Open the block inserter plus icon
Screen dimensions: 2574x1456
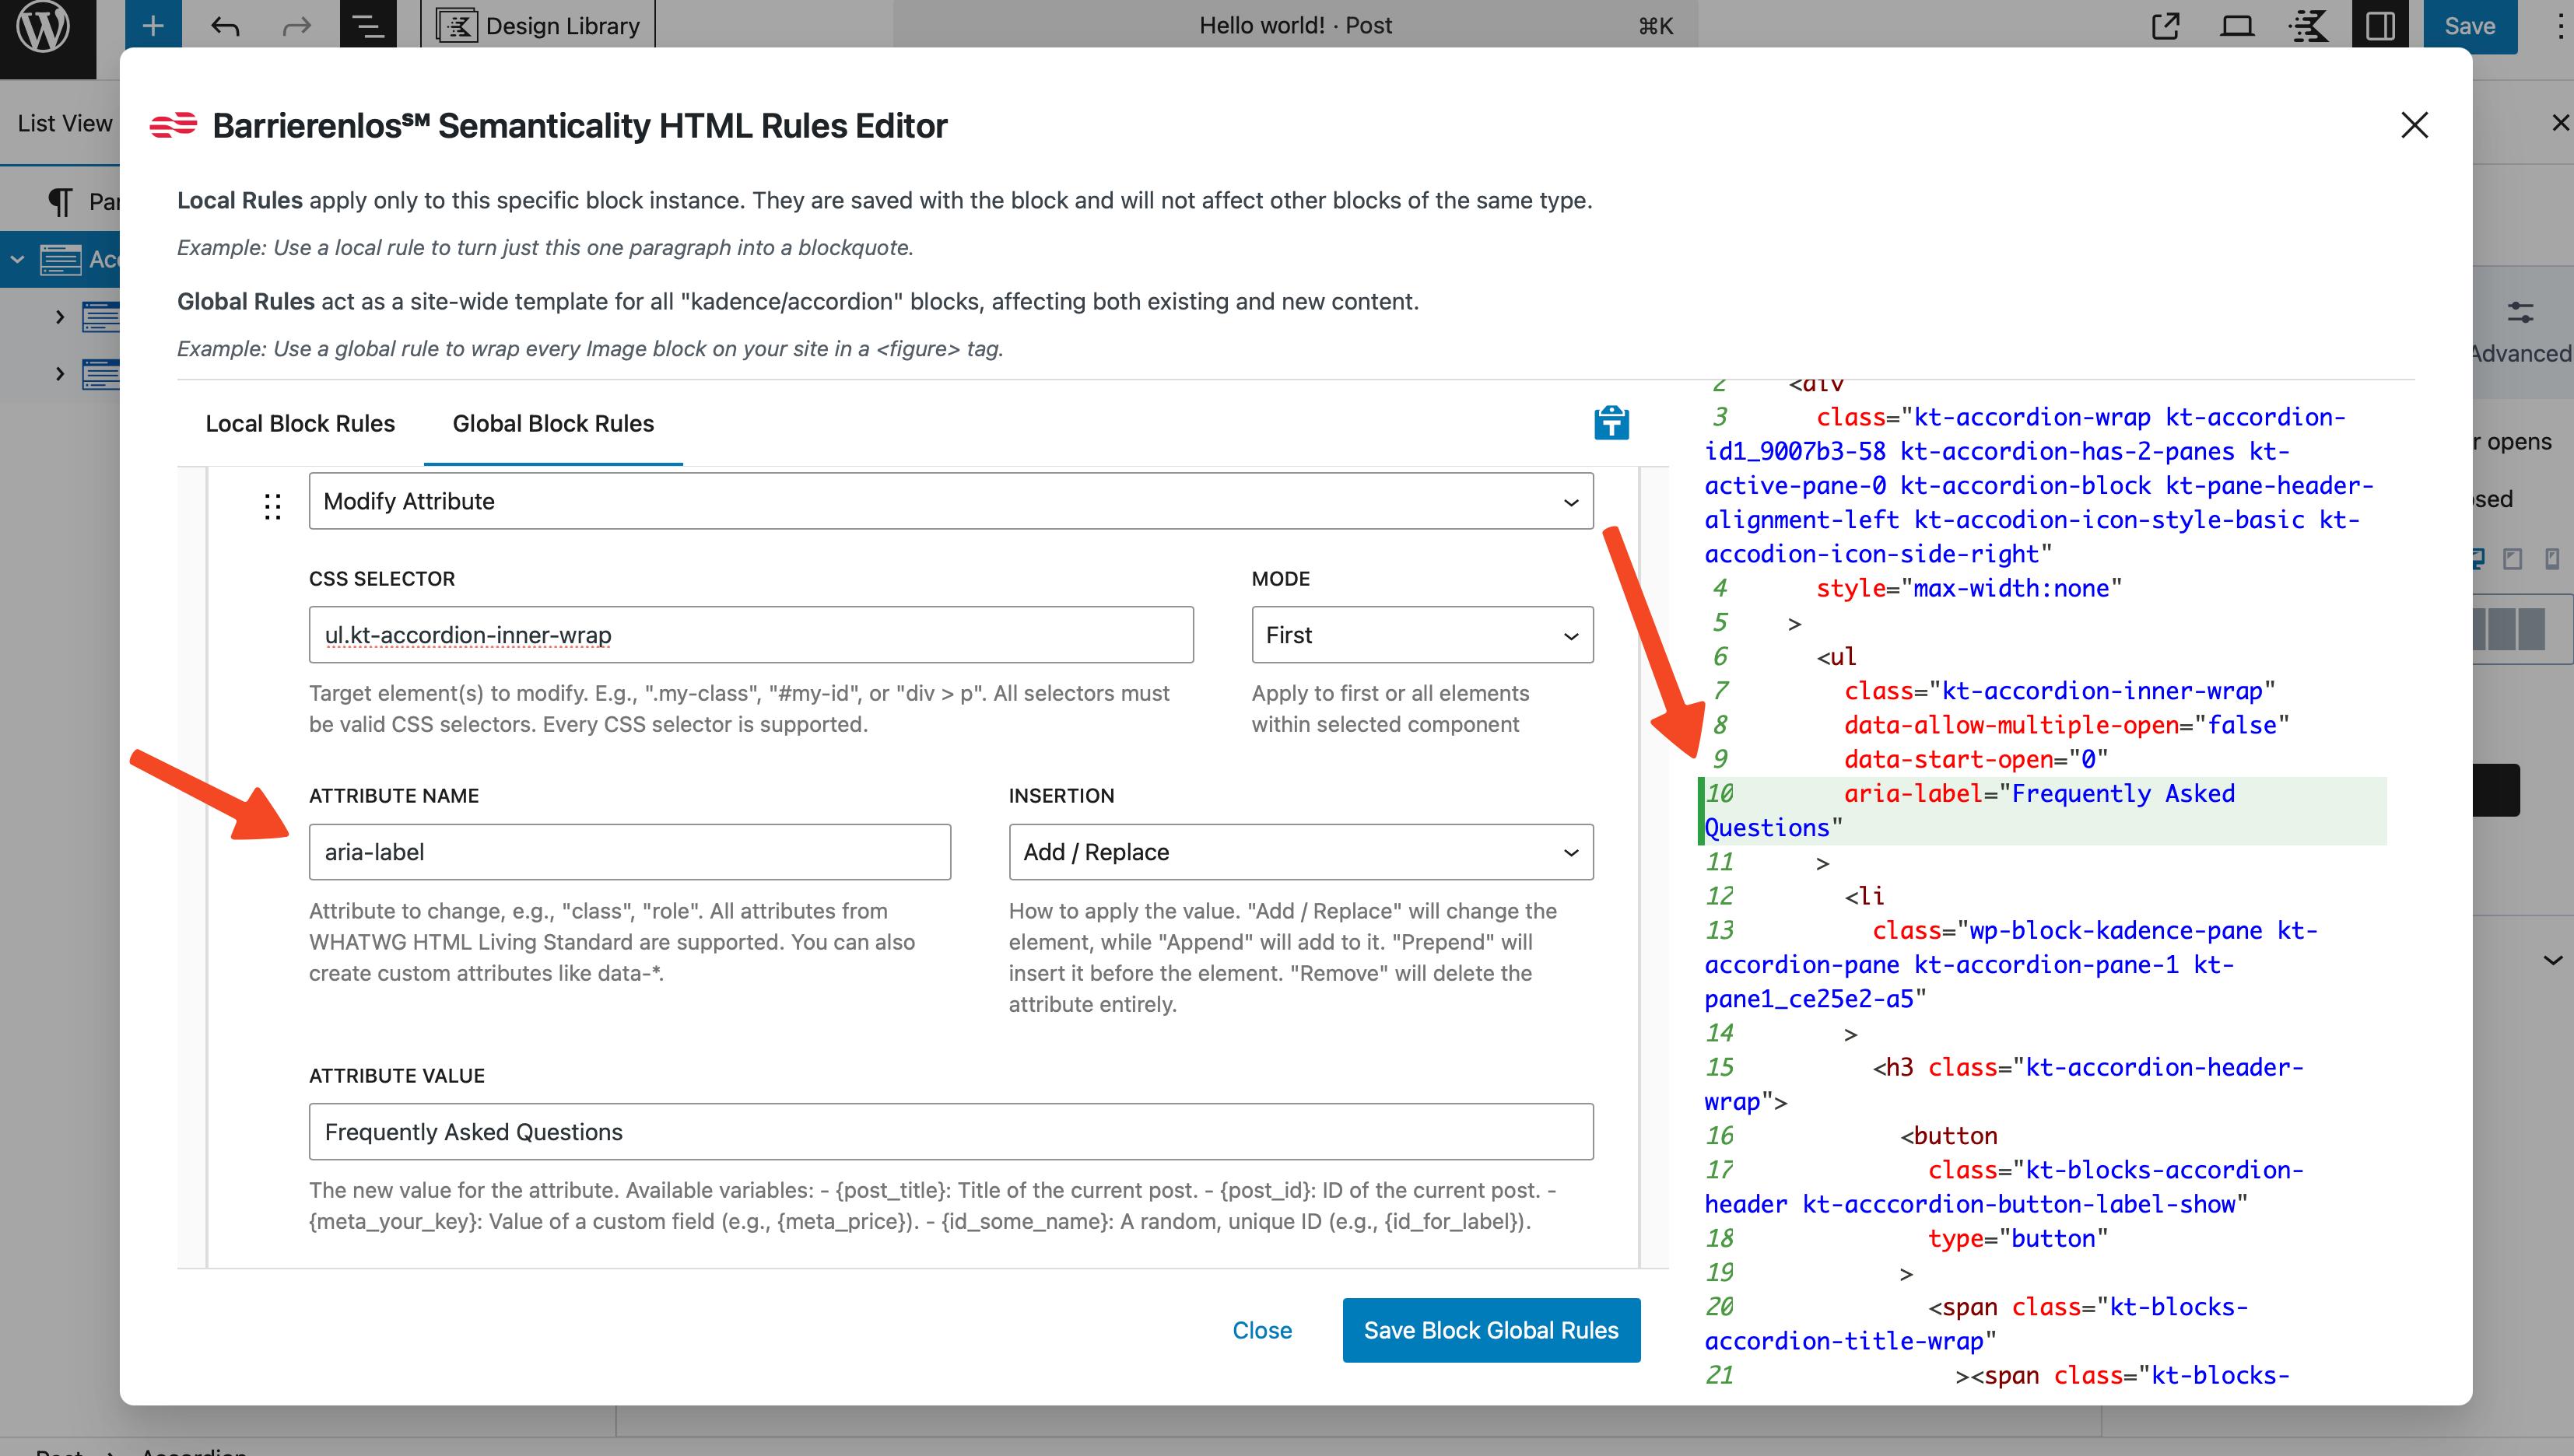click(x=153, y=25)
